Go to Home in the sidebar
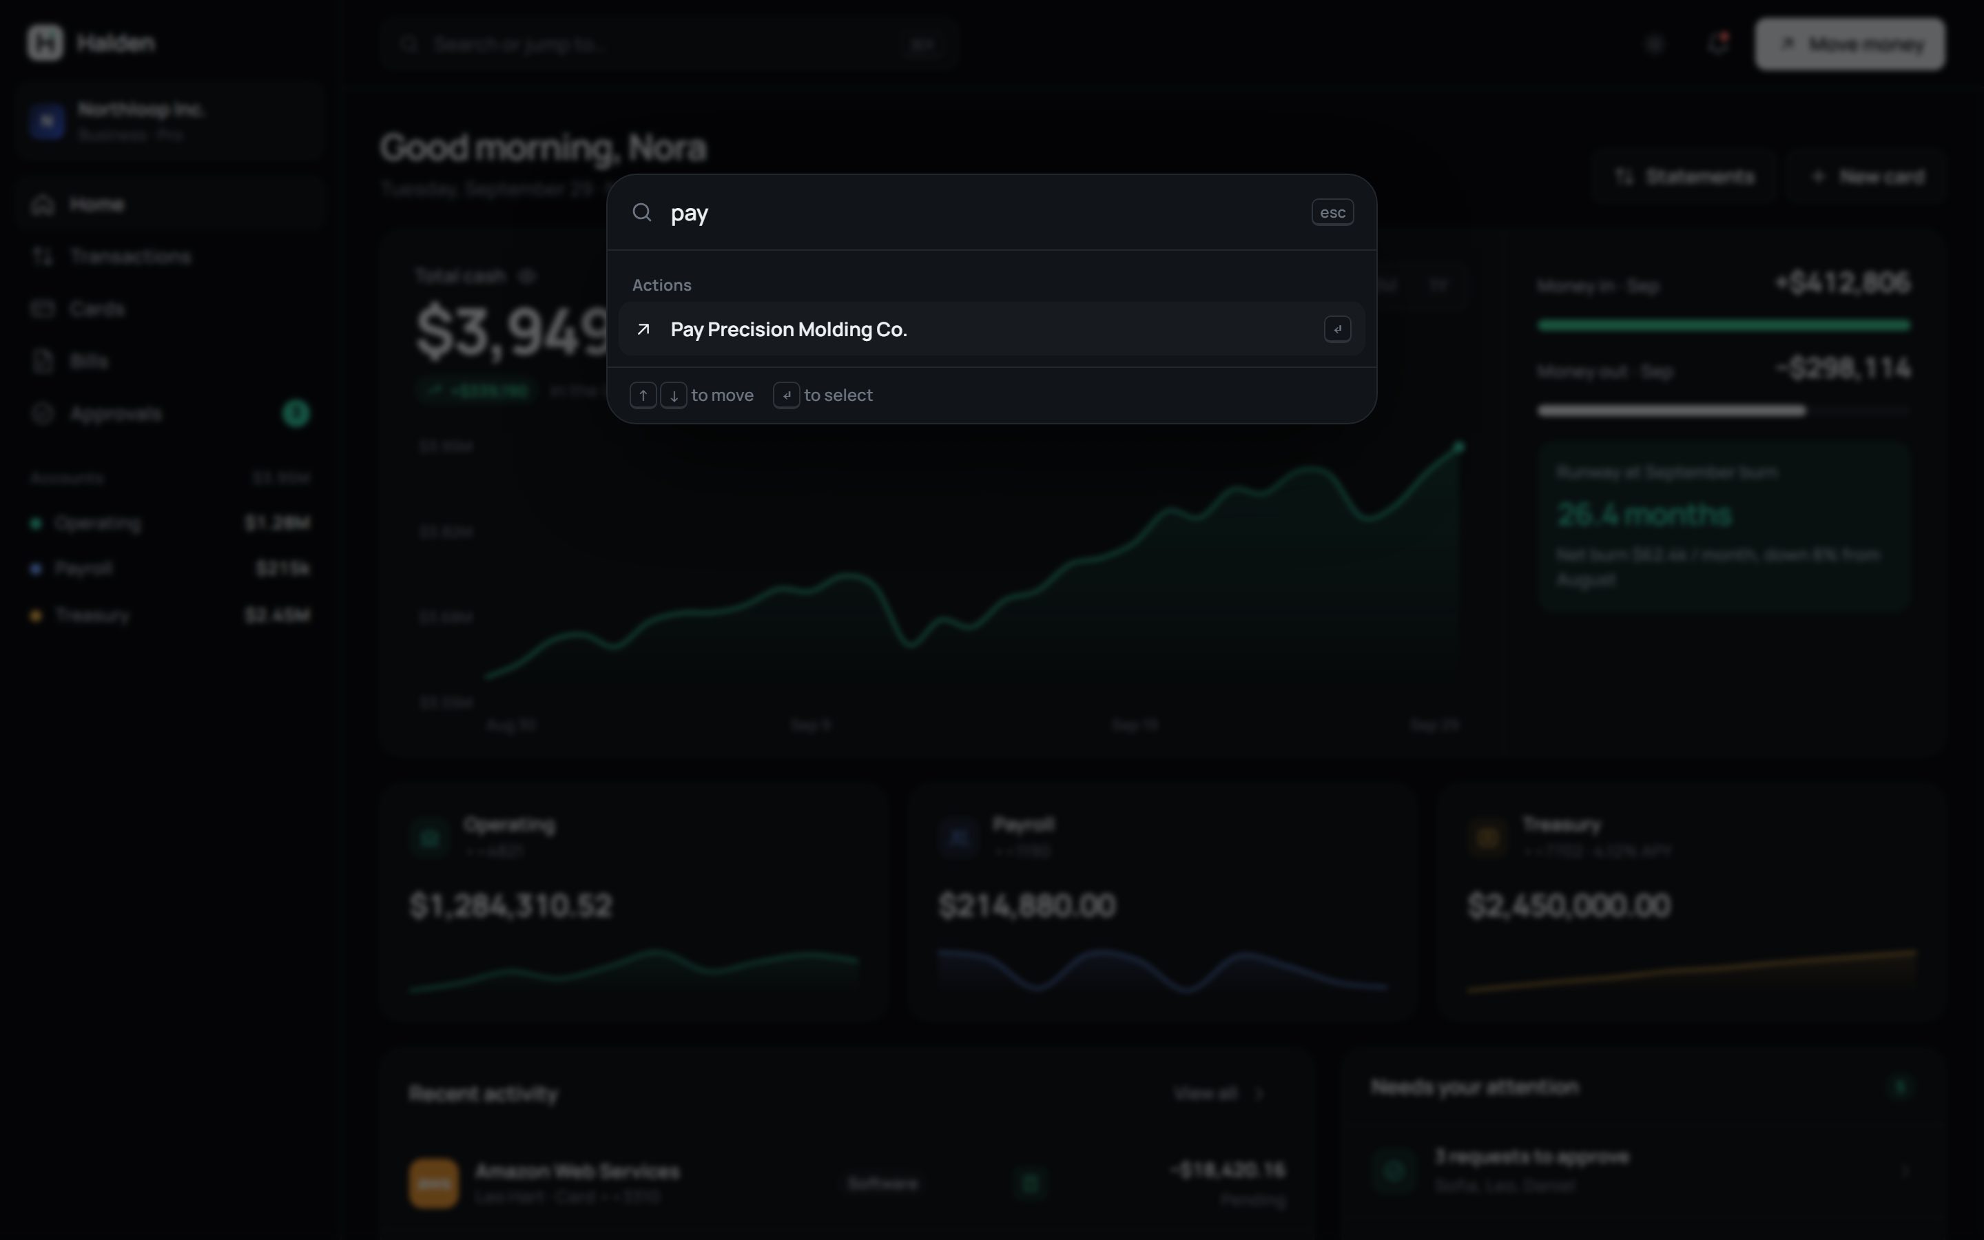The width and height of the screenshot is (1984, 1240). tap(171, 204)
